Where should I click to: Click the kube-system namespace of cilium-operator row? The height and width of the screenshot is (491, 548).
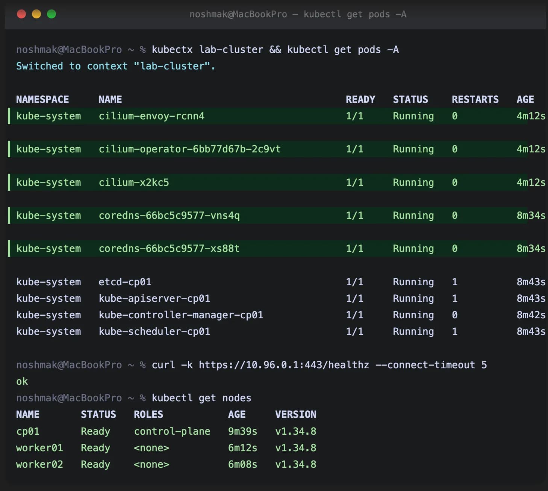48,149
